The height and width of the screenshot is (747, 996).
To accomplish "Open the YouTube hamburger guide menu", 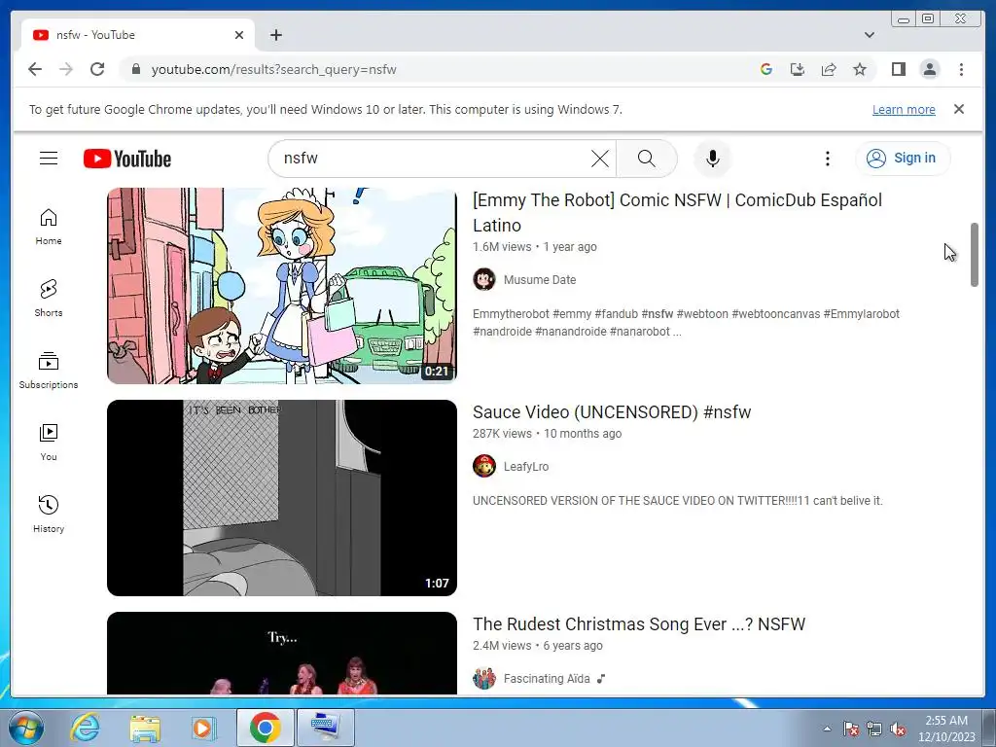I will 49,159.
